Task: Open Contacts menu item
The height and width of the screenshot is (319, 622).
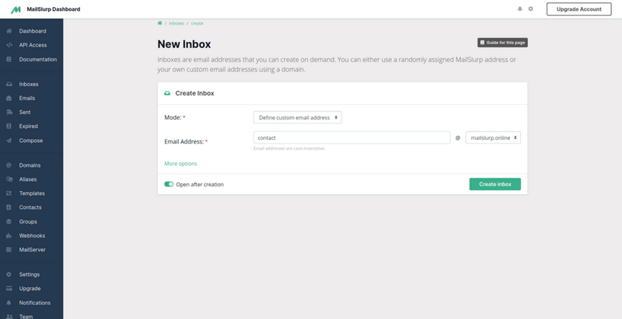Action: tap(30, 207)
